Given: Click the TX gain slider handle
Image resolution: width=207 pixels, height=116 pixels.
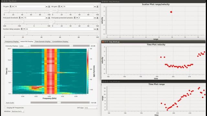Looking at the screenshot, I should [x=9, y=11].
